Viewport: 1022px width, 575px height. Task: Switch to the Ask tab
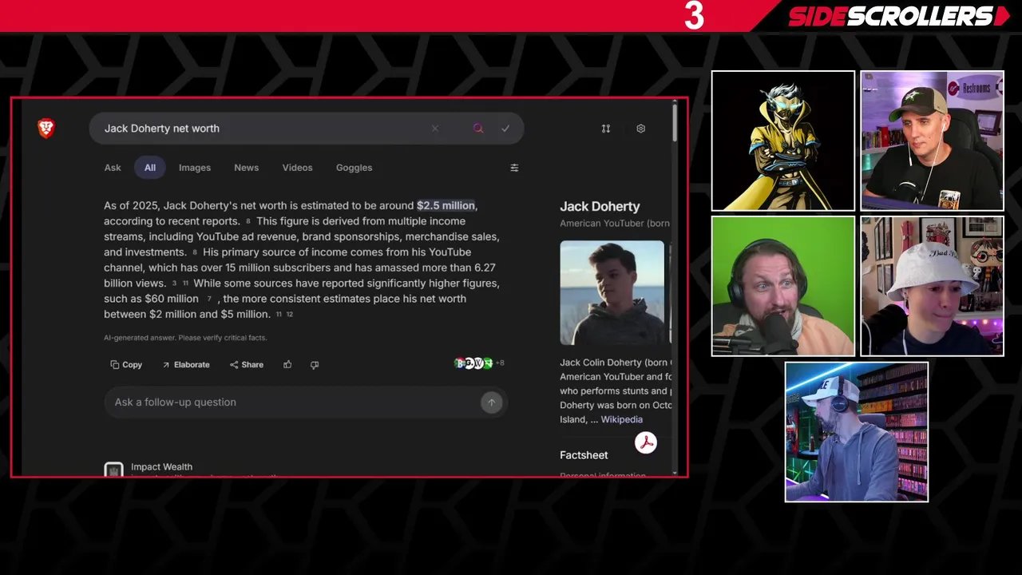point(113,168)
